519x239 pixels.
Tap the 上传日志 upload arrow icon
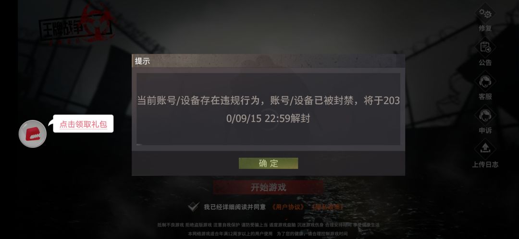point(485,149)
